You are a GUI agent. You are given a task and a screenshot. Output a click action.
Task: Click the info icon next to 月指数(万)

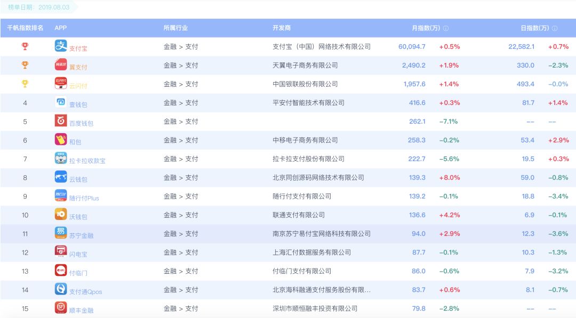pyautogui.click(x=445, y=28)
